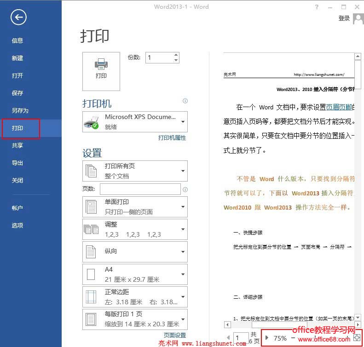Increase copies with the up spinner arrow
This screenshot has height=347, width=364.
(x=176, y=55)
